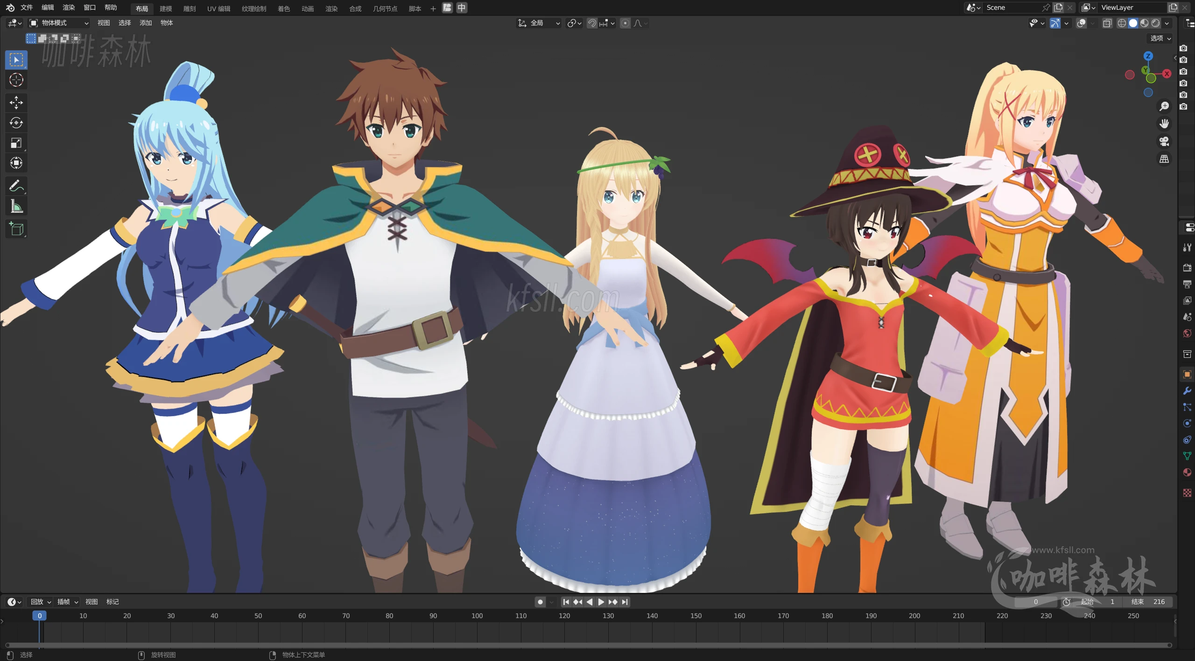Toggle camera view with camera icon
The width and height of the screenshot is (1195, 661).
pyautogui.click(x=1164, y=141)
